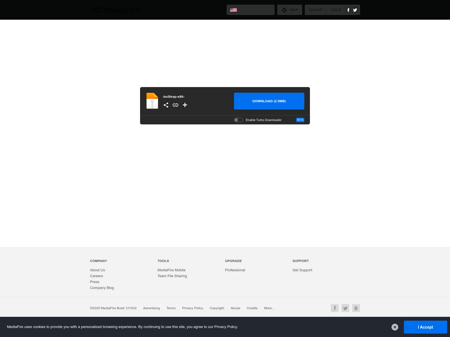Image resolution: width=450 pixels, height=337 pixels.
Task: Click the footer Blogger B icon
Action: (356, 308)
